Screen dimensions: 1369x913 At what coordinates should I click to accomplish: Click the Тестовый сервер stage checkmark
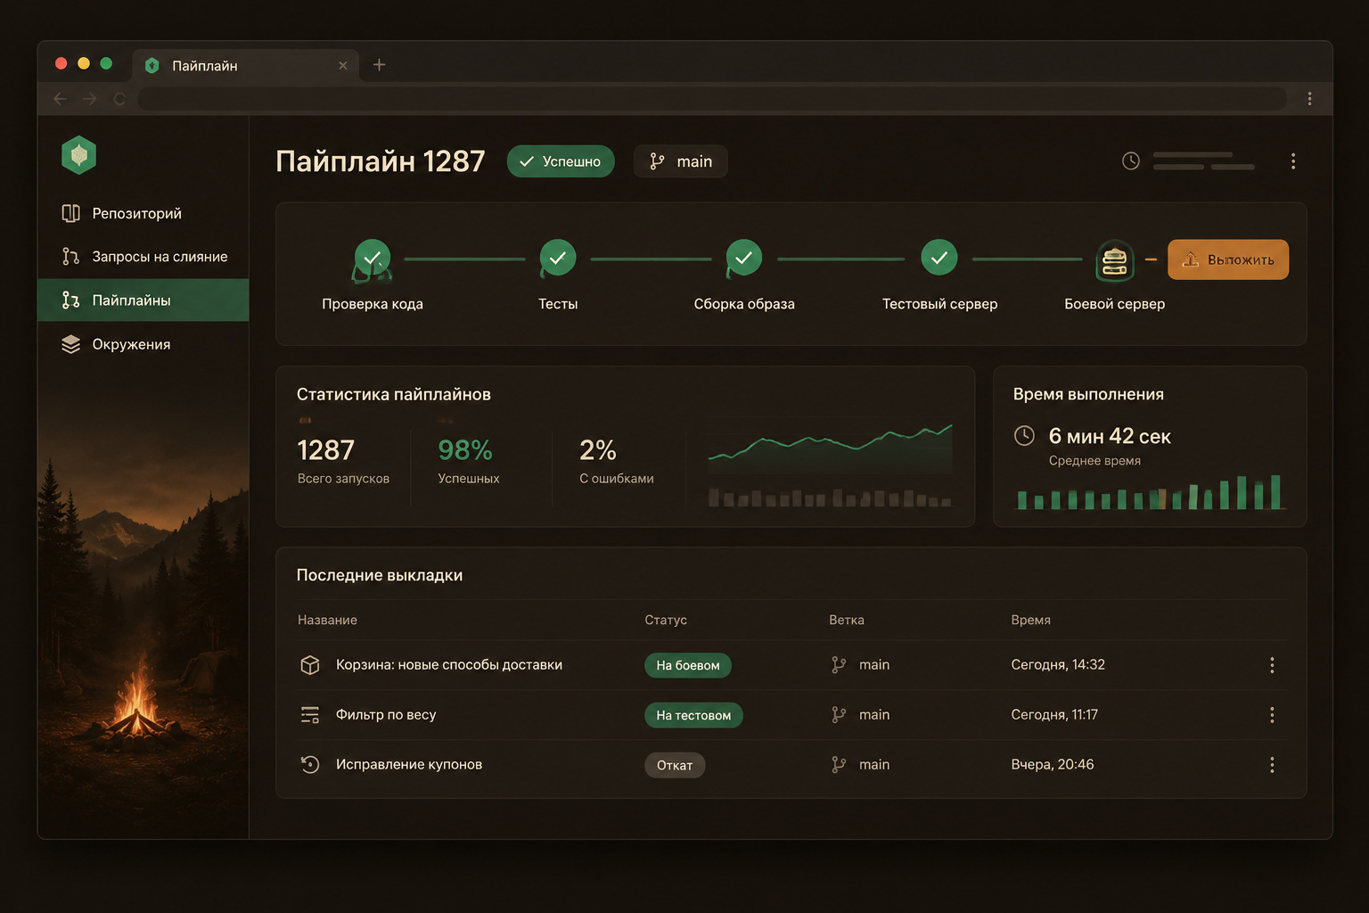click(939, 258)
